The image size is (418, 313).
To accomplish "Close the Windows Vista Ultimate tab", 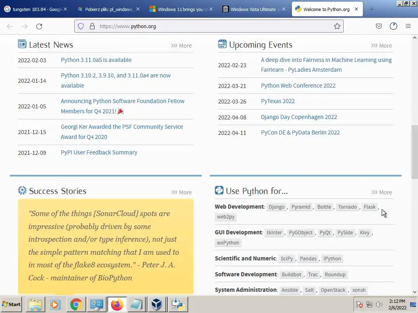I will click(x=284, y=9).
